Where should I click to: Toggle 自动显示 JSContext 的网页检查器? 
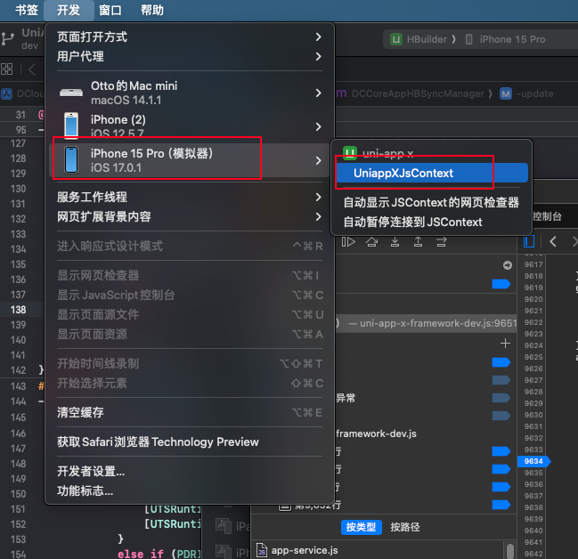431,202
